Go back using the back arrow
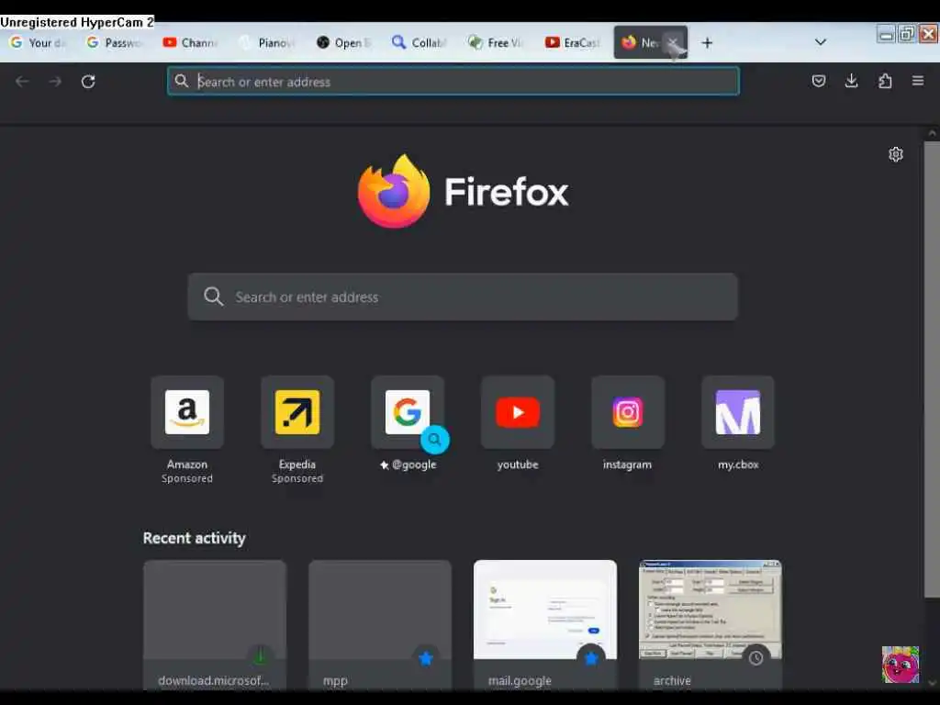The image size is (940, 705). coord(22,82)
